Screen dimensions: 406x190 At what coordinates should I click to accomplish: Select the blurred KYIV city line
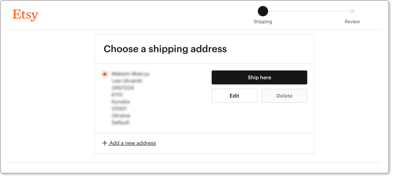(117, 95)
